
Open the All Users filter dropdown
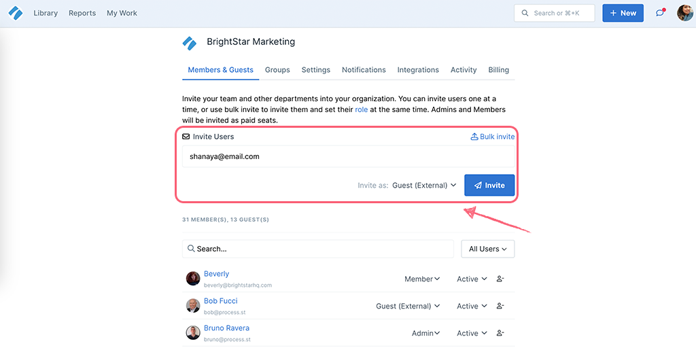(x=488, y=249)
